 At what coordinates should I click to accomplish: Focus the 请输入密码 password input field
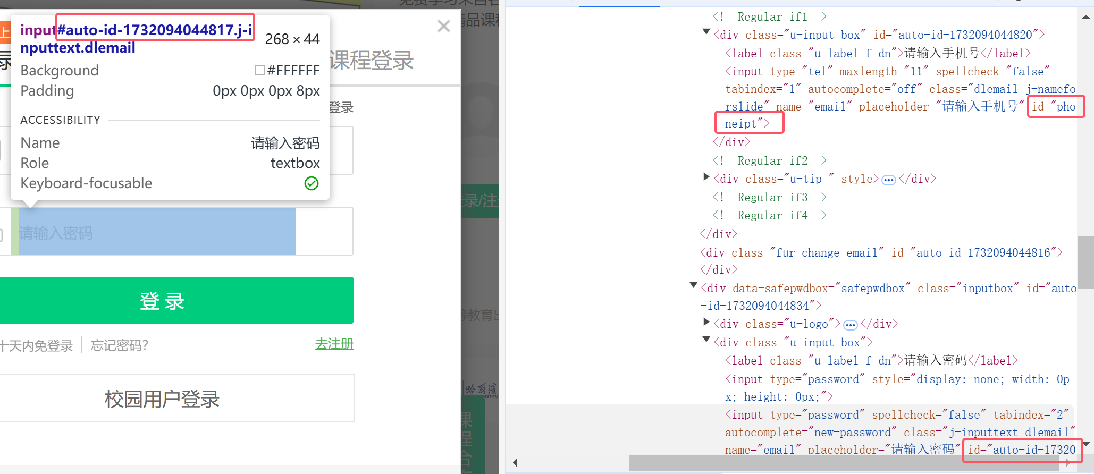(x=176, y=232)
